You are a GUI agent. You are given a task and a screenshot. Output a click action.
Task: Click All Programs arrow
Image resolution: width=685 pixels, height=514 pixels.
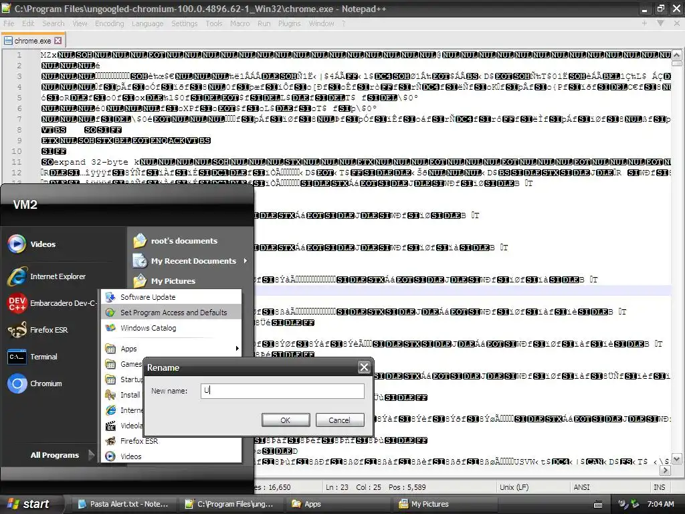point(91,454)
